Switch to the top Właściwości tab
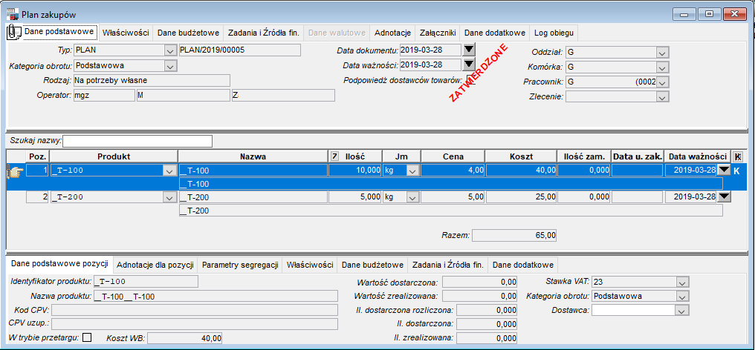Viewport: 755px width, 350px height. pyautogui.click(x=126, y=33)
